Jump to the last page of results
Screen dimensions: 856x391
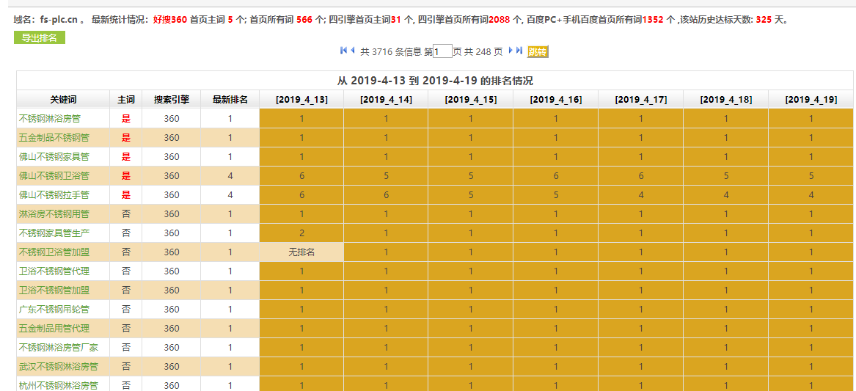point(519,51)
